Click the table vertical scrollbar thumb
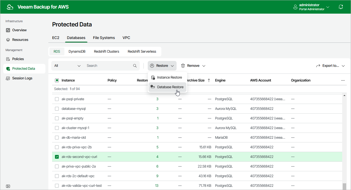 [344, 186]
